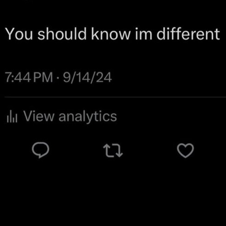The height and width of the screenshot is (226, 226).
Task: Click the 'analytics' word next to the bars icon
Action: click(x=88, y=117)
